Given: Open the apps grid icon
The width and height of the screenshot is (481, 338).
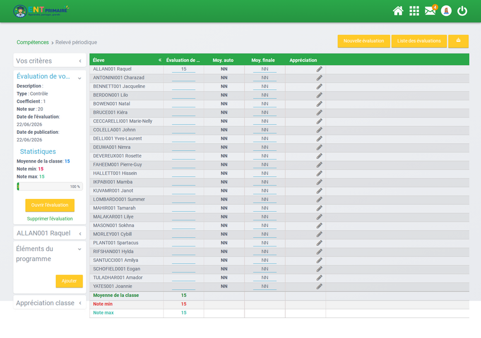Looking at the screenshot, I should click(x=414, y=11).
